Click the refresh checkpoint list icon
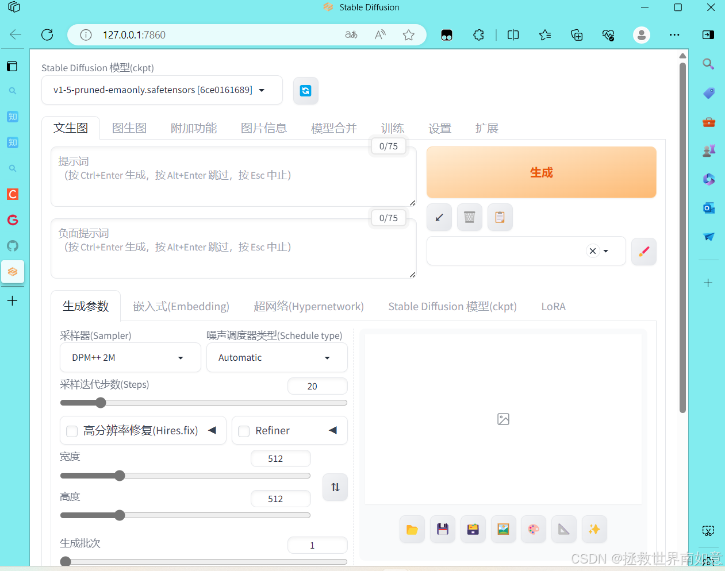The image size is (725, 571). (305, 91)
